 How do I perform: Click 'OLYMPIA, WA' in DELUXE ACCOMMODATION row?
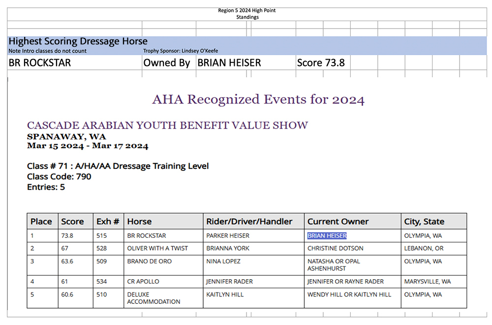423,294
